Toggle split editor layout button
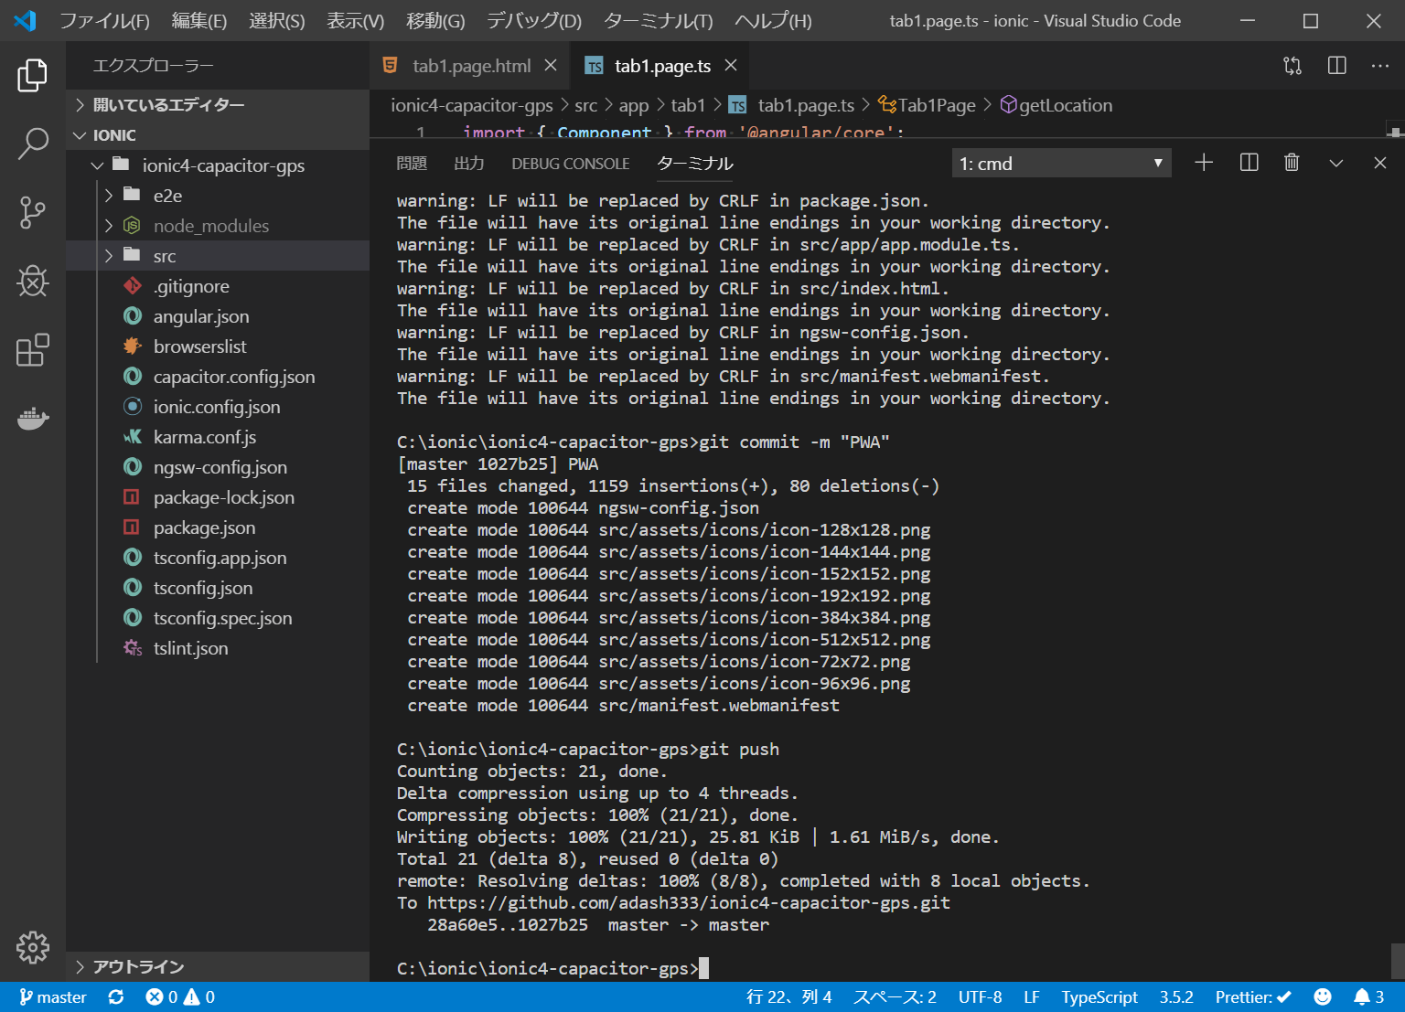This screenshot has width=1405, height=1012. tap(1336, 66)
